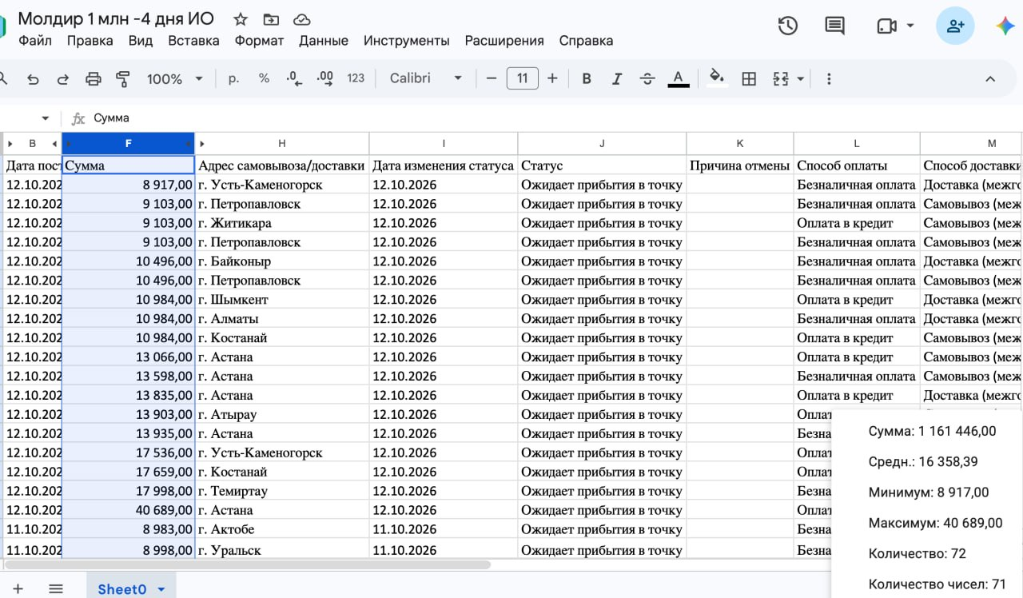Print the spreadsheet
1023x598 pixels.
pos(94,78)
